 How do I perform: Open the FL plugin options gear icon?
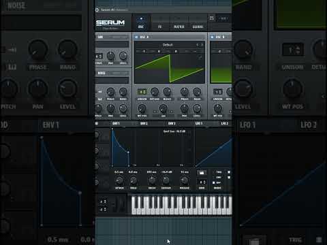(x=97, y=10)
